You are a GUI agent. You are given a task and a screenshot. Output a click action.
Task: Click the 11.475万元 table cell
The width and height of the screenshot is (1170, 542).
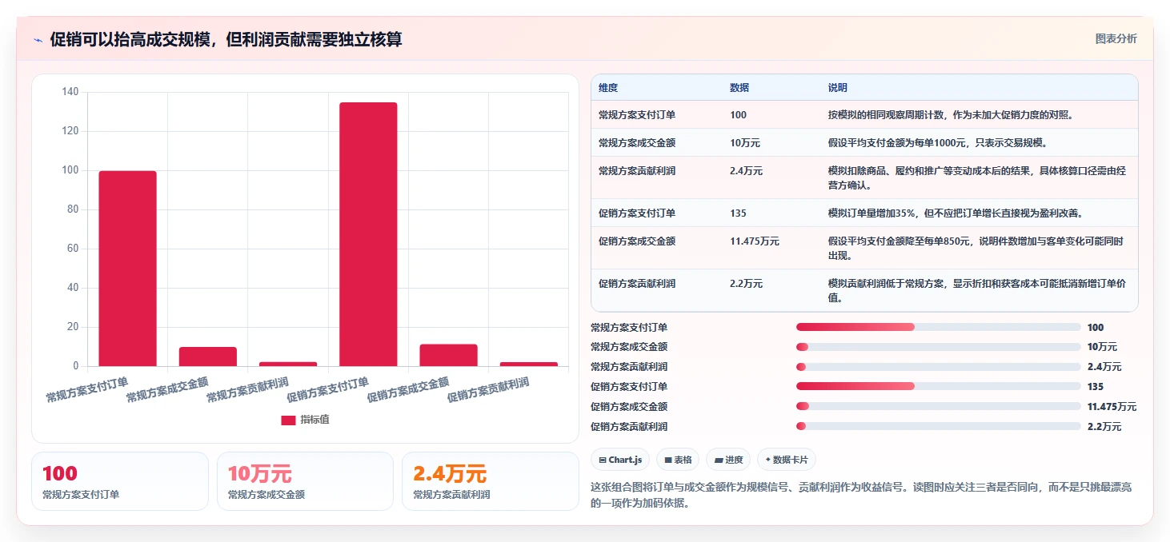755,241
